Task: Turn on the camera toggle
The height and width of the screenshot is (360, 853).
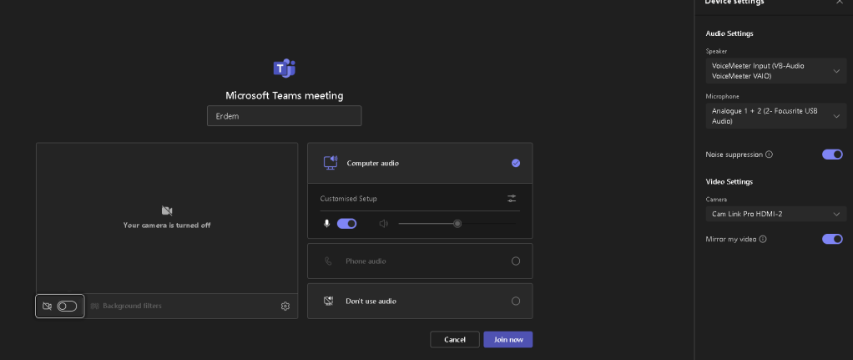Action: pyautogui.click(x=67, y=306)
